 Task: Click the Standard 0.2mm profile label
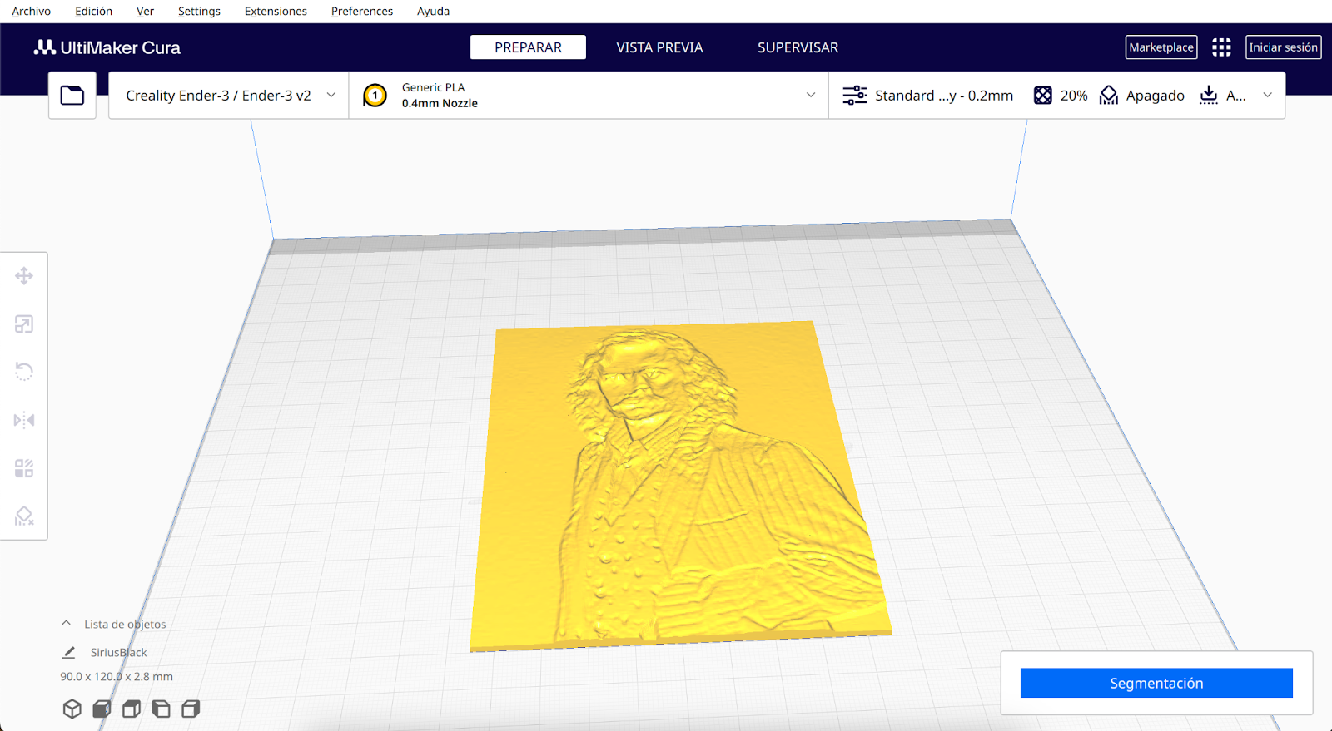[x=944, y=96]
